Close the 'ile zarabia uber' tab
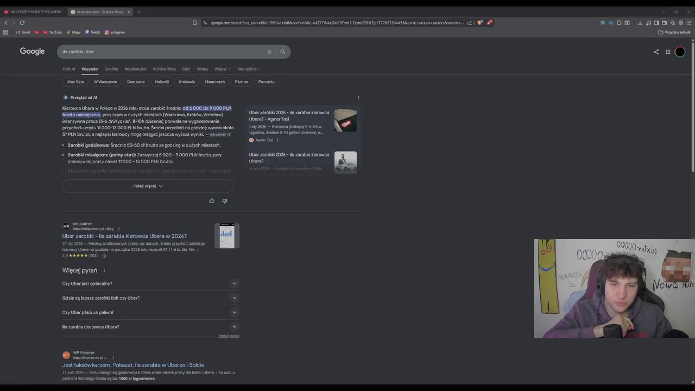The width and height of the screenshot is (695, 391). 129,11
